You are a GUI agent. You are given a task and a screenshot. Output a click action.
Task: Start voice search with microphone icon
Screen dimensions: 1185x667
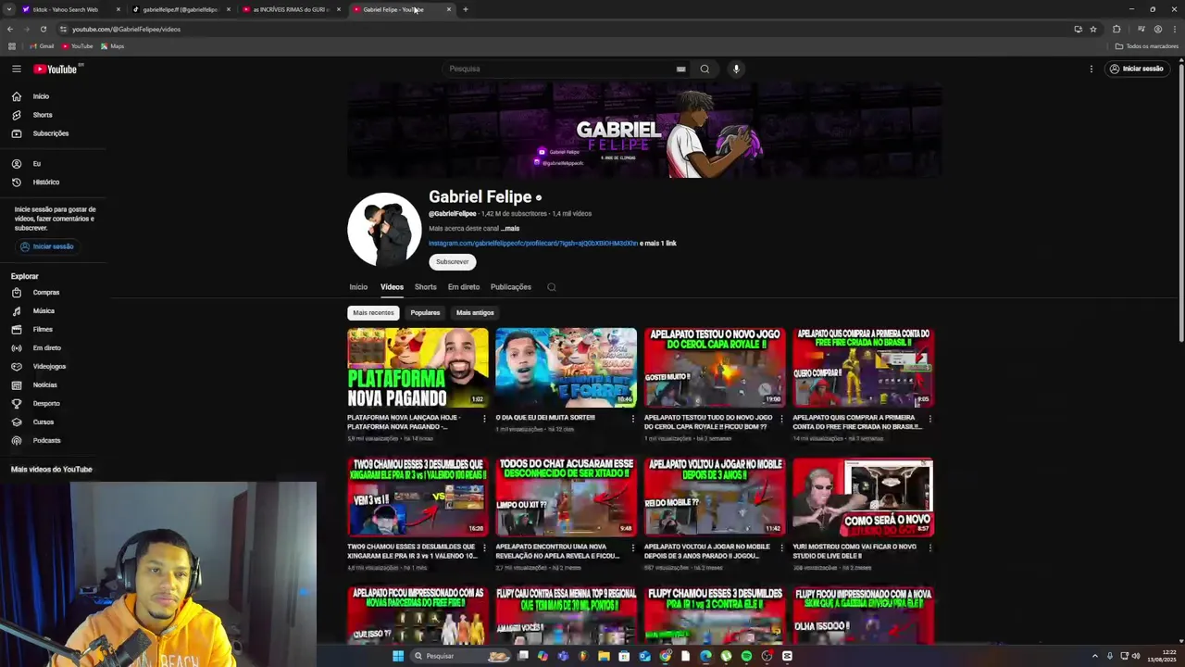click(736, 69)
